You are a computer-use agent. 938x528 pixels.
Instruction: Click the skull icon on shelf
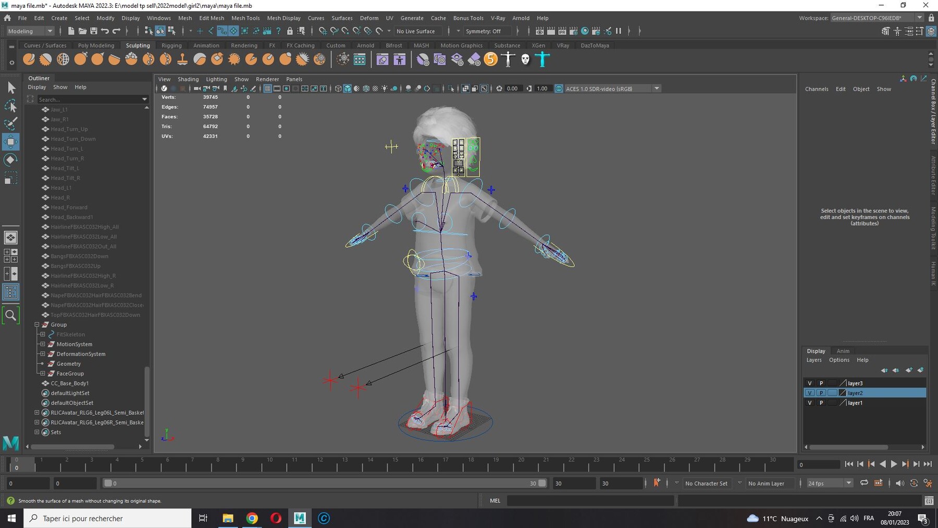pos(525,59)
